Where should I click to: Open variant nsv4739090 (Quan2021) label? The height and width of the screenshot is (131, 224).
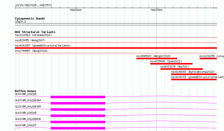pos(166,61)
